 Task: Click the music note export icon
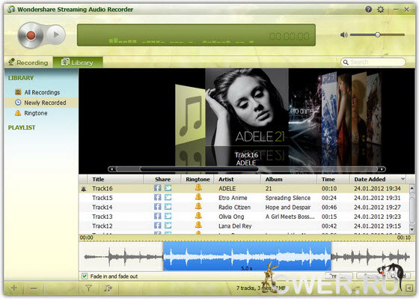[x=108, y=288]
